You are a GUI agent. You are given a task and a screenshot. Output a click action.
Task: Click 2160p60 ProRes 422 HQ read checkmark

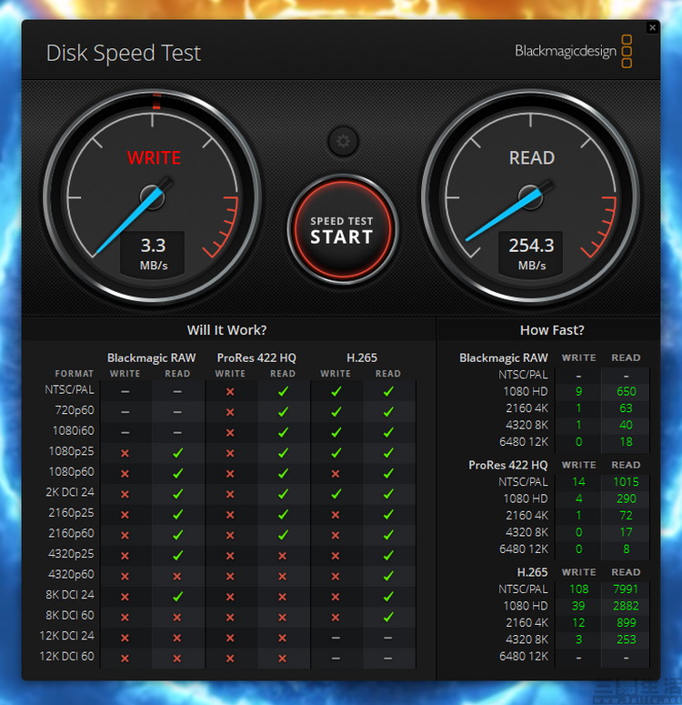[x=283, y=535]
